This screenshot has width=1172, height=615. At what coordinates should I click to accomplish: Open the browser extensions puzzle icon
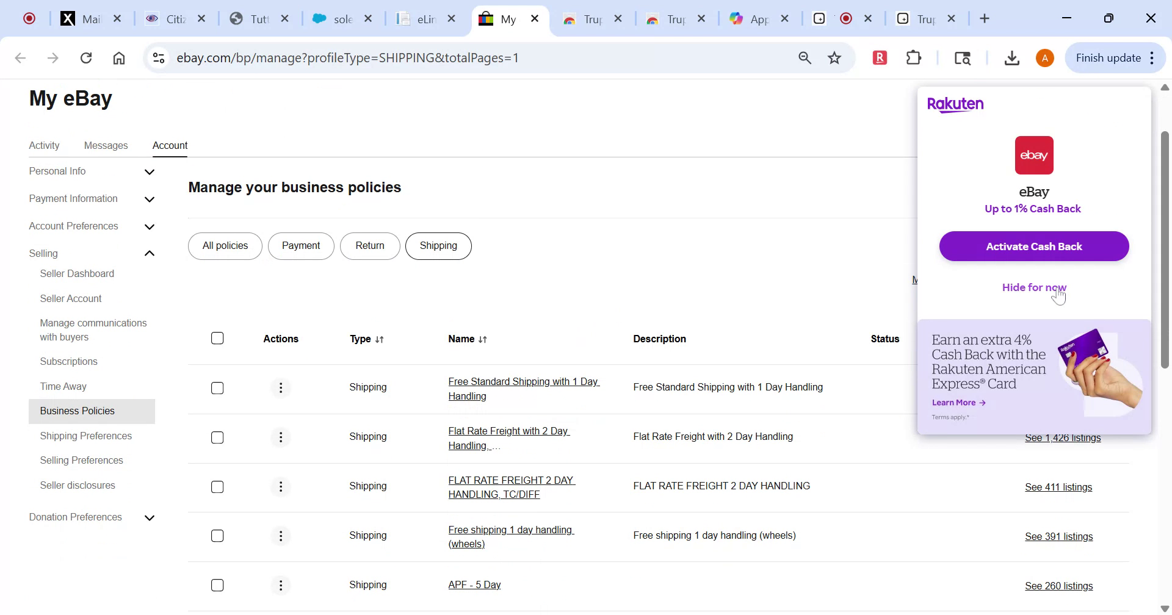[x=913, y=57]
